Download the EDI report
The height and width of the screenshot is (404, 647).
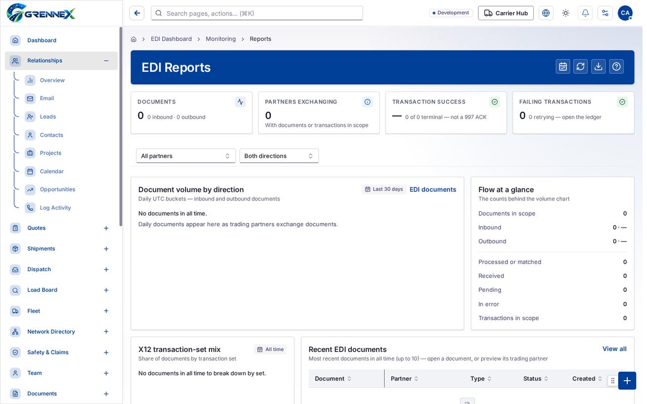(598, 67)
